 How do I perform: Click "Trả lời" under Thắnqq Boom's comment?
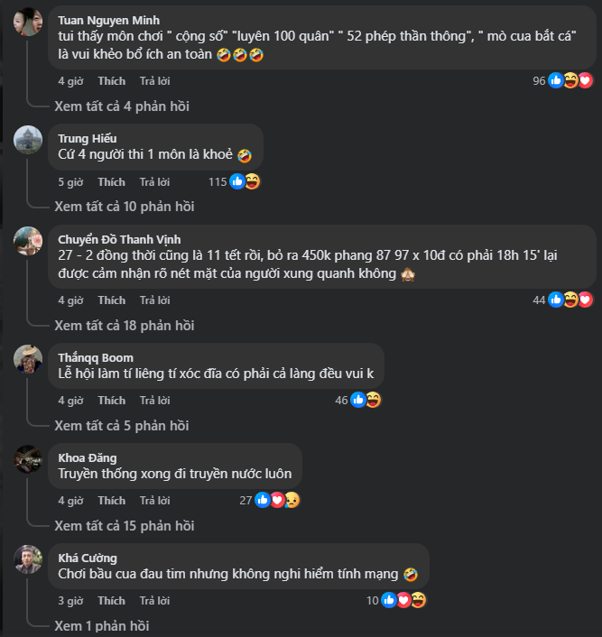tap(154, 400)
